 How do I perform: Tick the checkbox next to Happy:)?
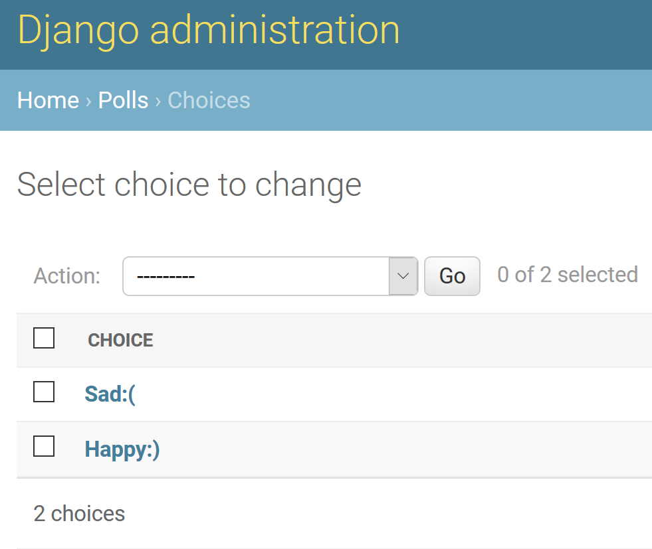pyautogui.click(x=44, y=447)
